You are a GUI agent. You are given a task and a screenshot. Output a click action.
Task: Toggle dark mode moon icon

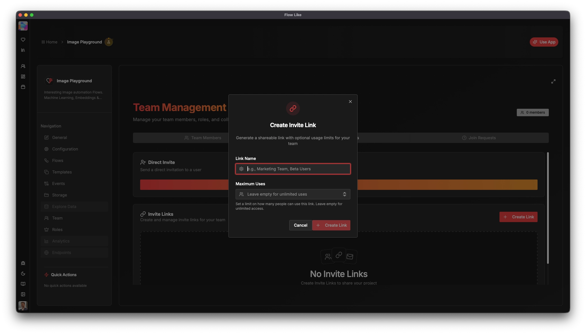pos(23,274)
